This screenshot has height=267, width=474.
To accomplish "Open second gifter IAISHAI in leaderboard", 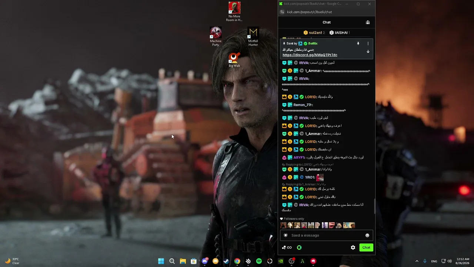I will (x=340, y=33).
